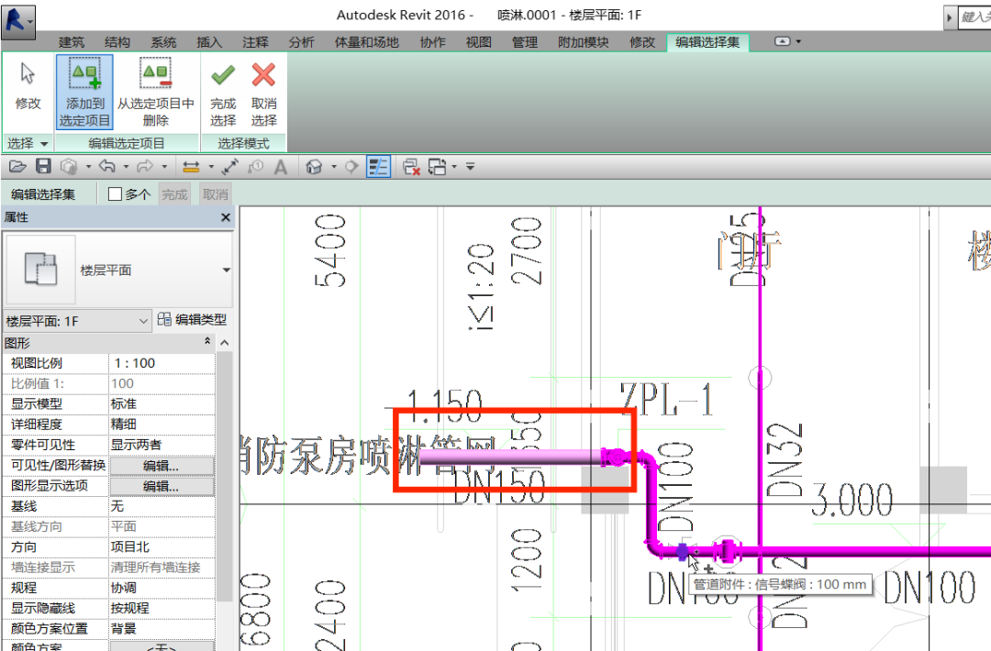This screenshot has height=651, width=991.
Task: Click the search box arrow at top right
Action: coord(950,17)
